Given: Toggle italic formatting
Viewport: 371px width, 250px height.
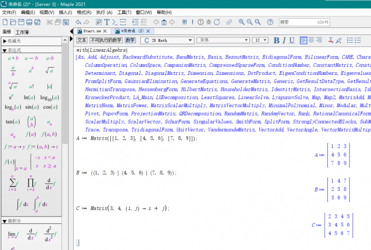Looking at the screenshot, I should point(284,40).
